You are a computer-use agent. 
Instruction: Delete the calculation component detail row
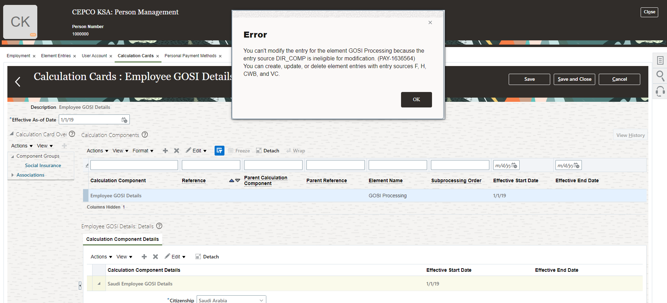[x=155, y=257]
